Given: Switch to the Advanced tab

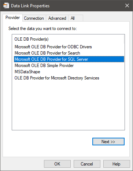Looking at the screenshot, I should point(57,18).
